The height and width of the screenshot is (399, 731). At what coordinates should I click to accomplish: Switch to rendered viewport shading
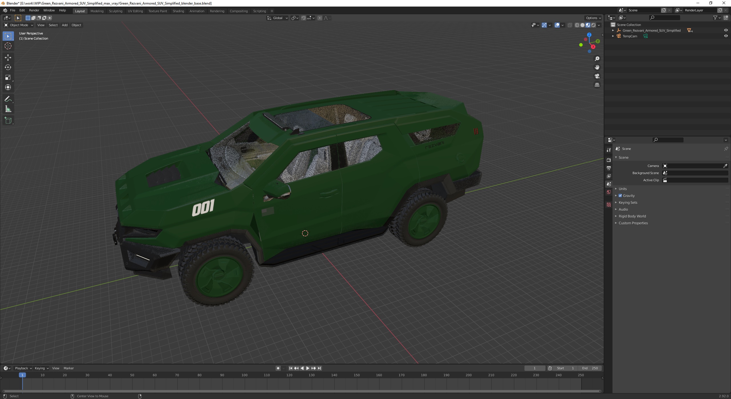[593, 25]
